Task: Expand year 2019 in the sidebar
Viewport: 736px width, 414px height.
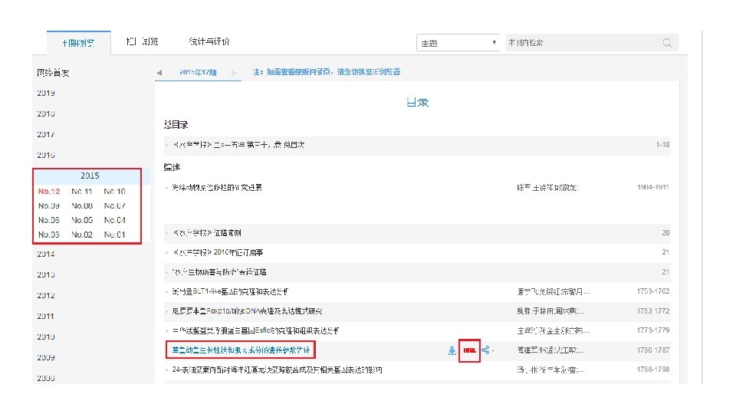Action: click(46, 93)
